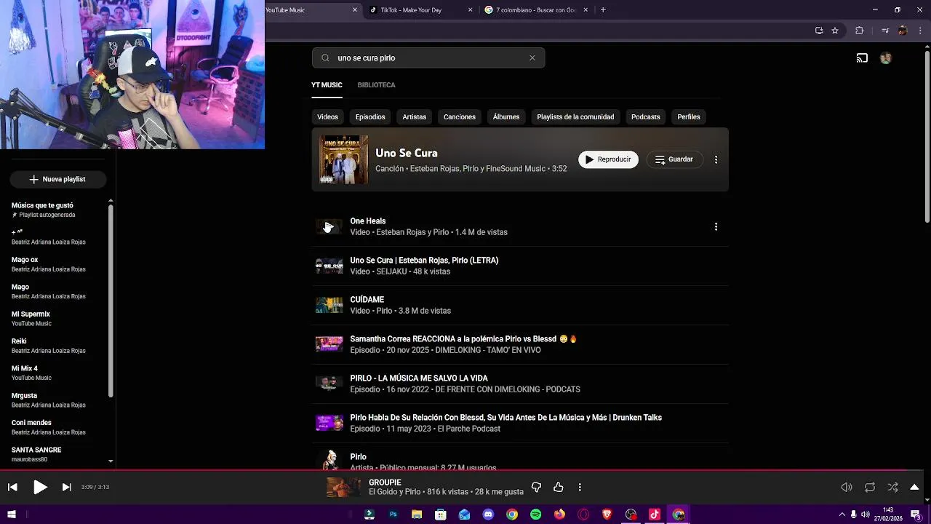Open the Windows Start menu
This screenshot has width=931, height=524.
coord(12,515)
